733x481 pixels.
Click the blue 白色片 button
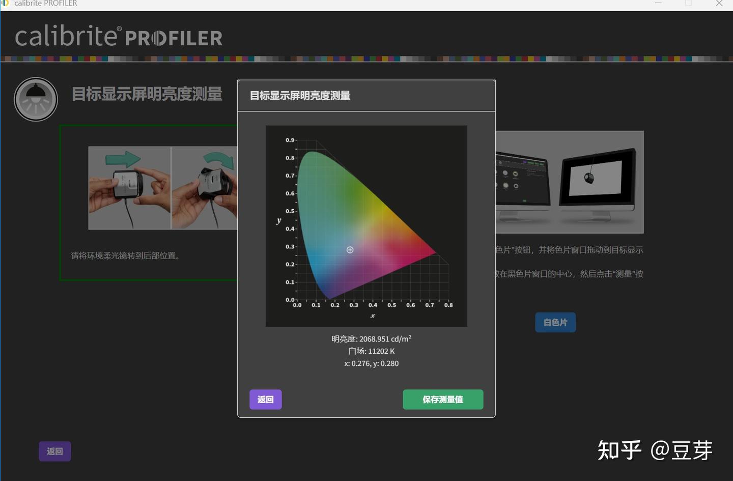pos(555,322)
